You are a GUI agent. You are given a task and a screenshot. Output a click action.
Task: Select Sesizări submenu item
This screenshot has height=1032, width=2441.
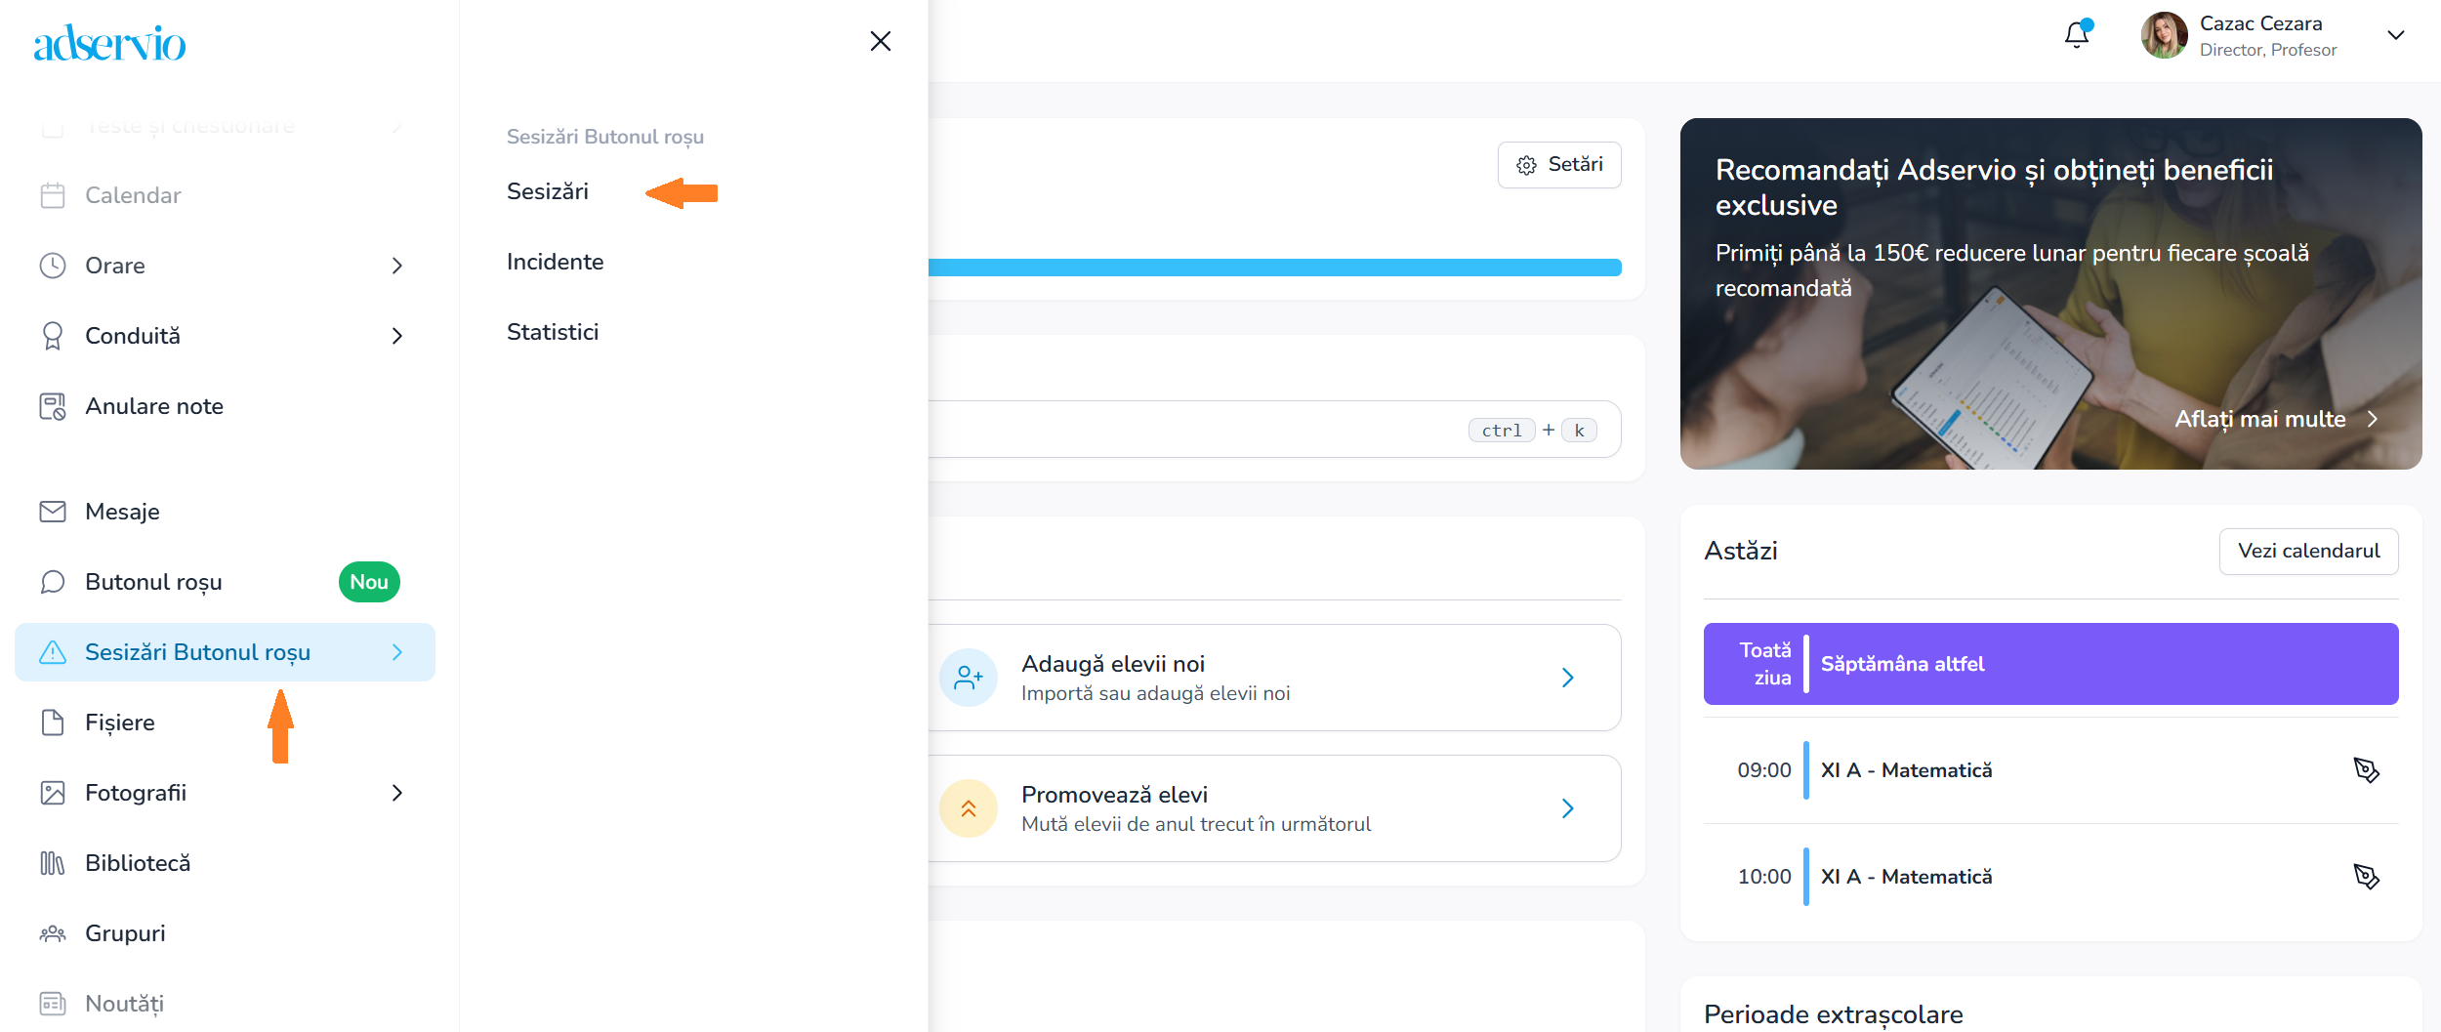tap(548, 191)
